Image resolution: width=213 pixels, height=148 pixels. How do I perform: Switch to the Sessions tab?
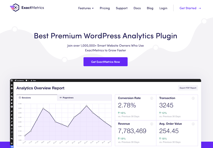[x=37, y=98]
